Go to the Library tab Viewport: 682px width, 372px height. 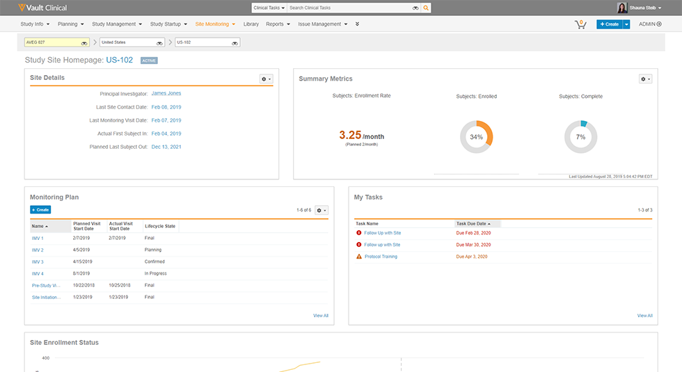coord(251,24)
